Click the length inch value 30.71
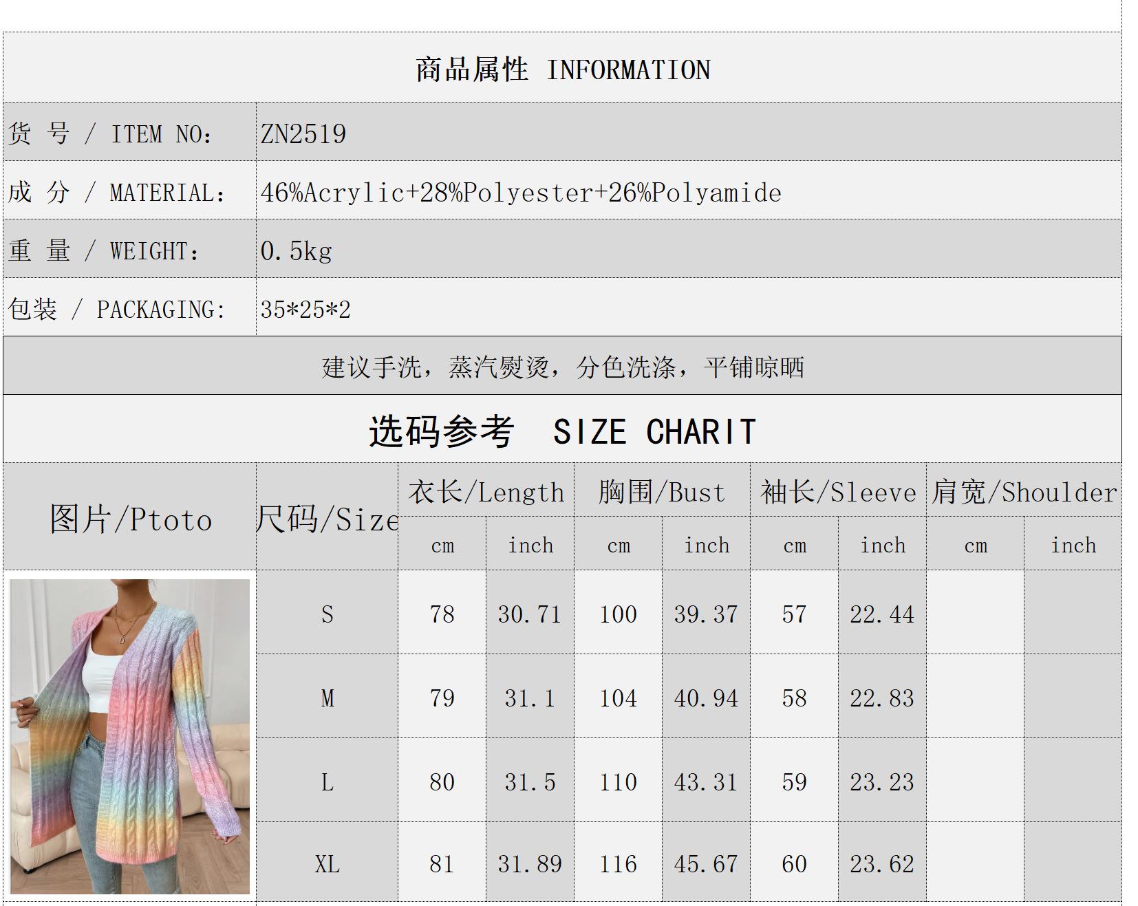 [x=530, y=614]
